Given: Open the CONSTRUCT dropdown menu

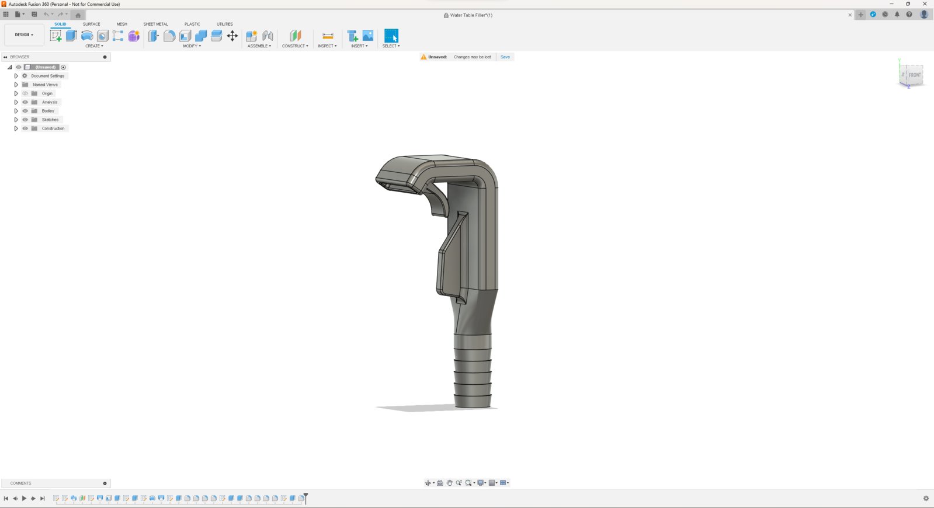Looking at the screenshot, I should pos(295,46).
